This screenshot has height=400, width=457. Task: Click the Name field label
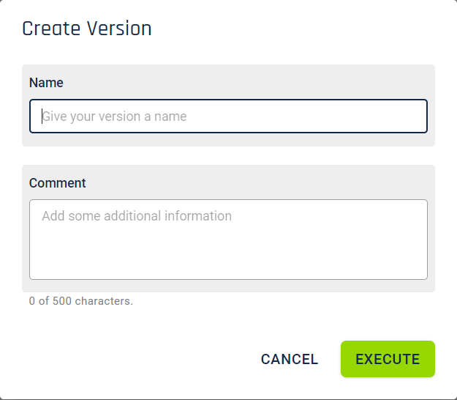[x=46, y=83]
